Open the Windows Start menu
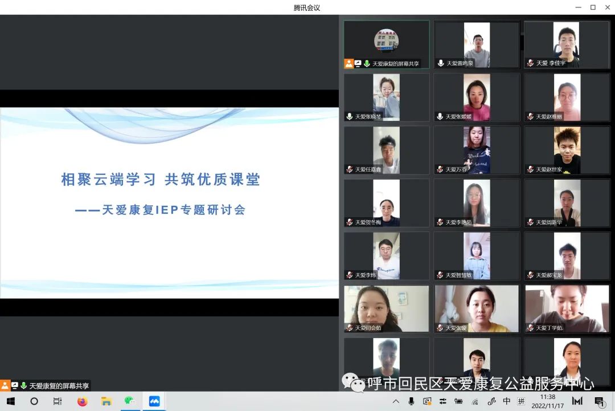The image size is (615, 411). click(x=10, y=401)
